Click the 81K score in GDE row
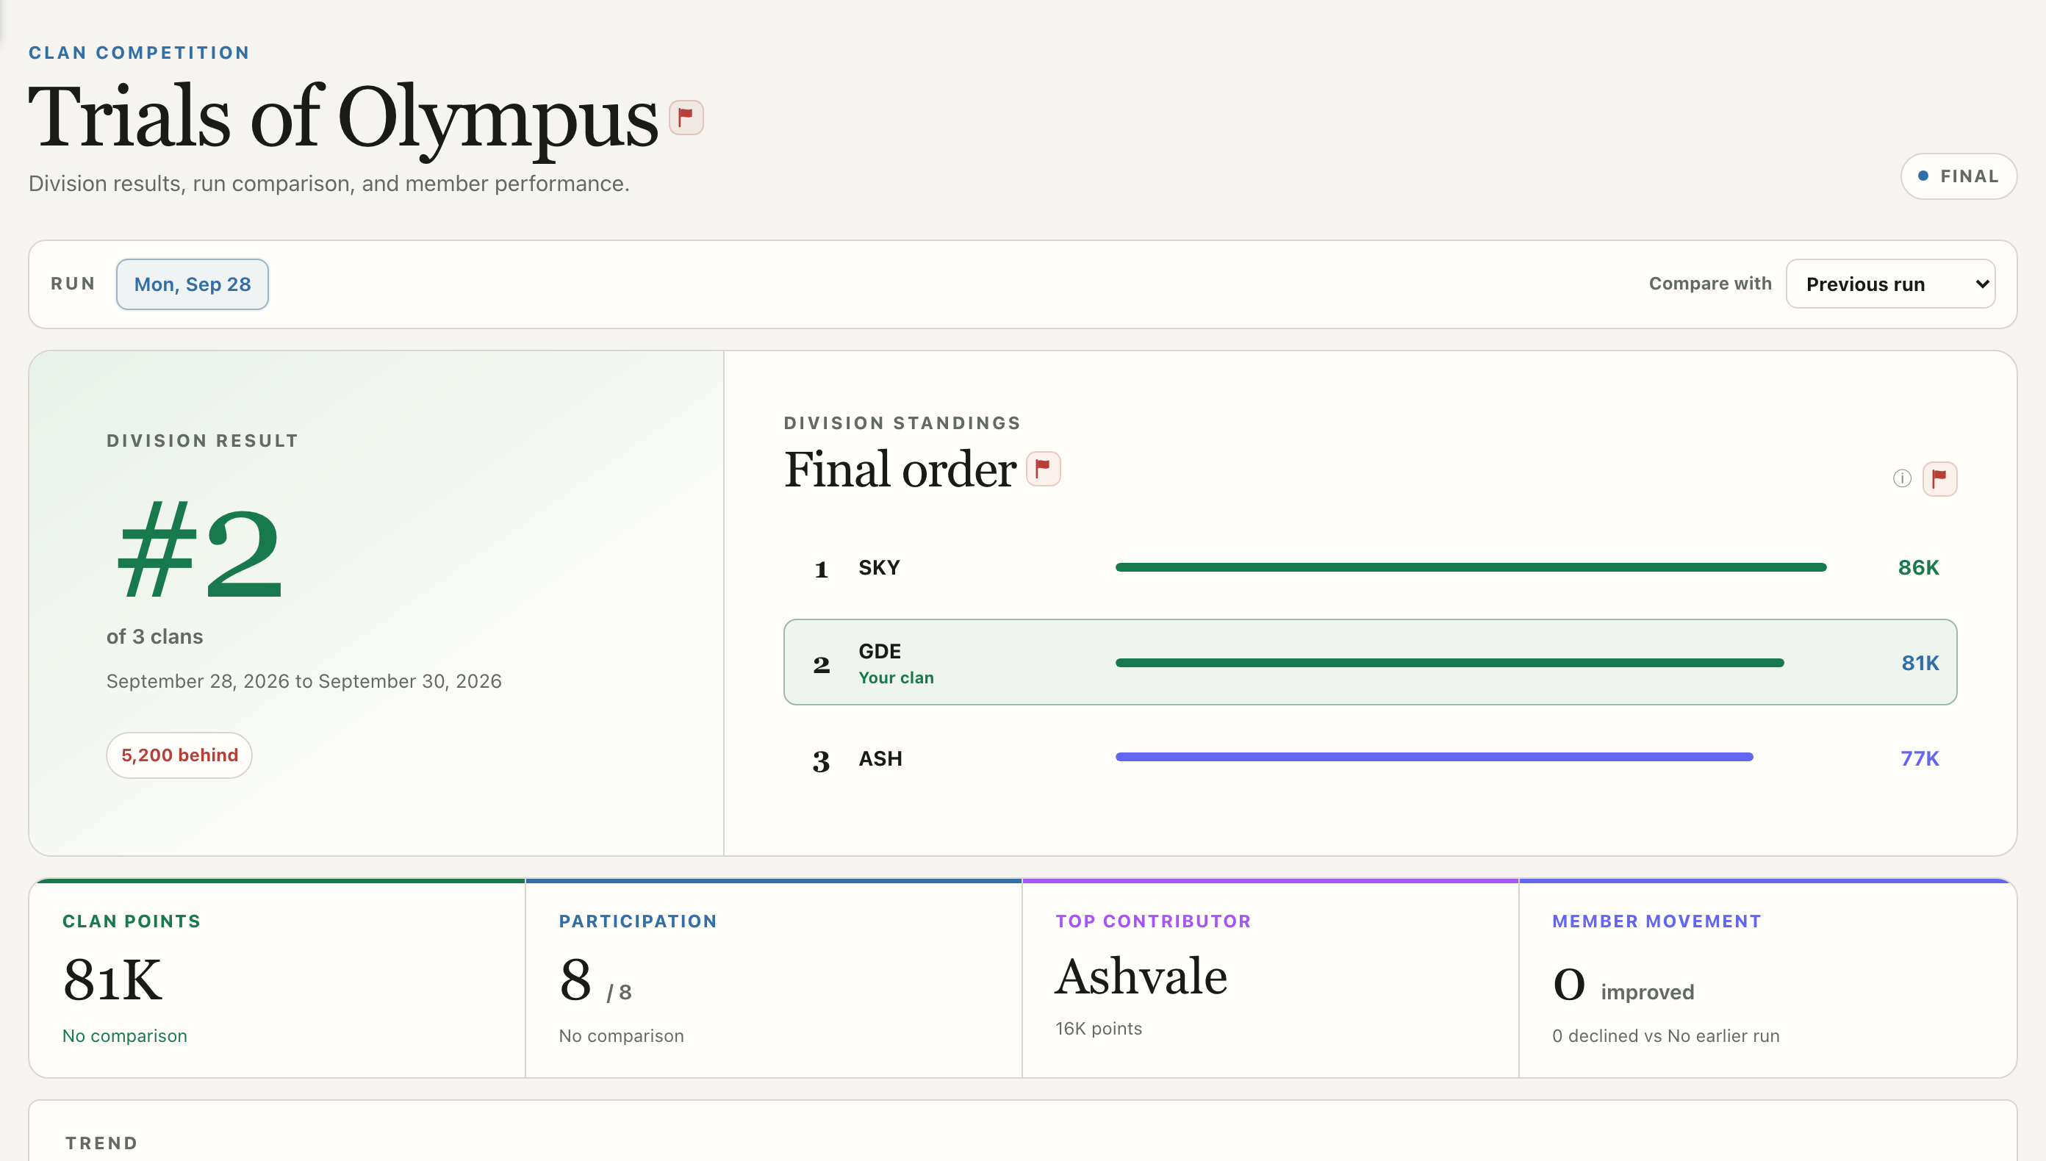The image size is (2046, 1161). point(1920,663)
